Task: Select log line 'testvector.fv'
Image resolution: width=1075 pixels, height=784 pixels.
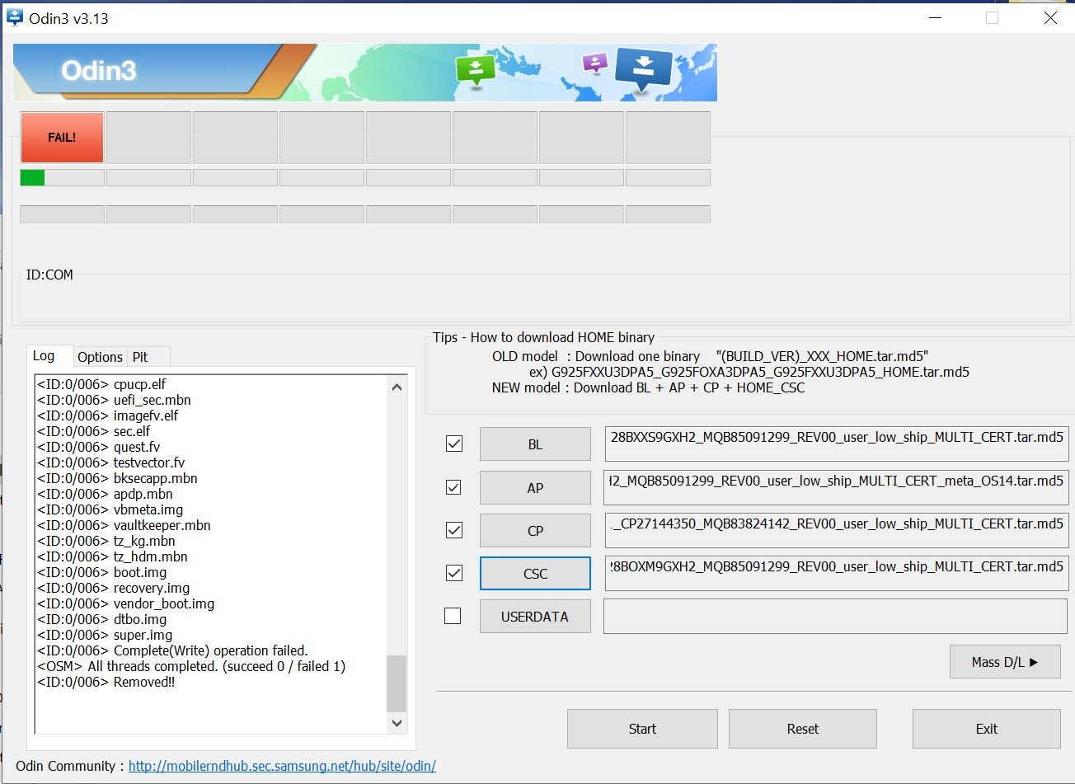Action: [111, 462]
